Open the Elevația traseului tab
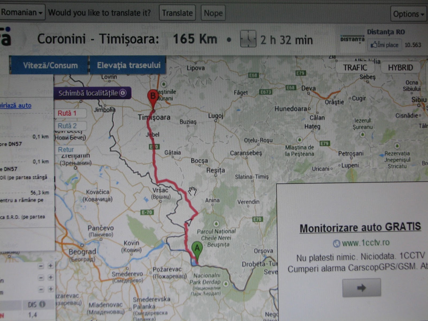 (x=128, y=65)
